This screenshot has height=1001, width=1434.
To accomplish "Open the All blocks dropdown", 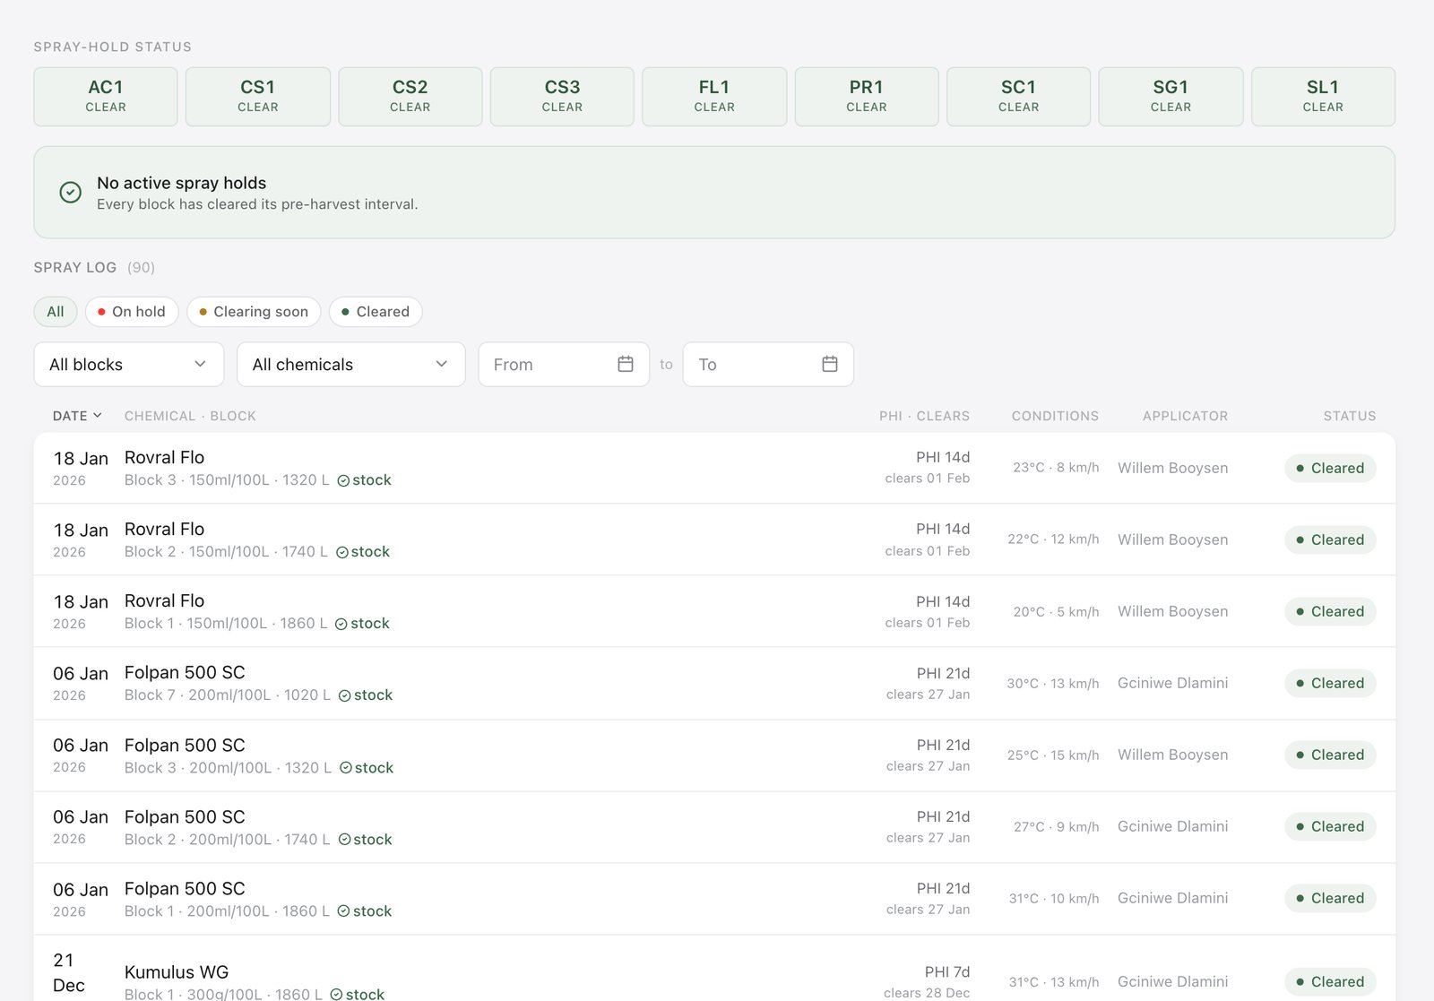I will click(x=129, y=364).
